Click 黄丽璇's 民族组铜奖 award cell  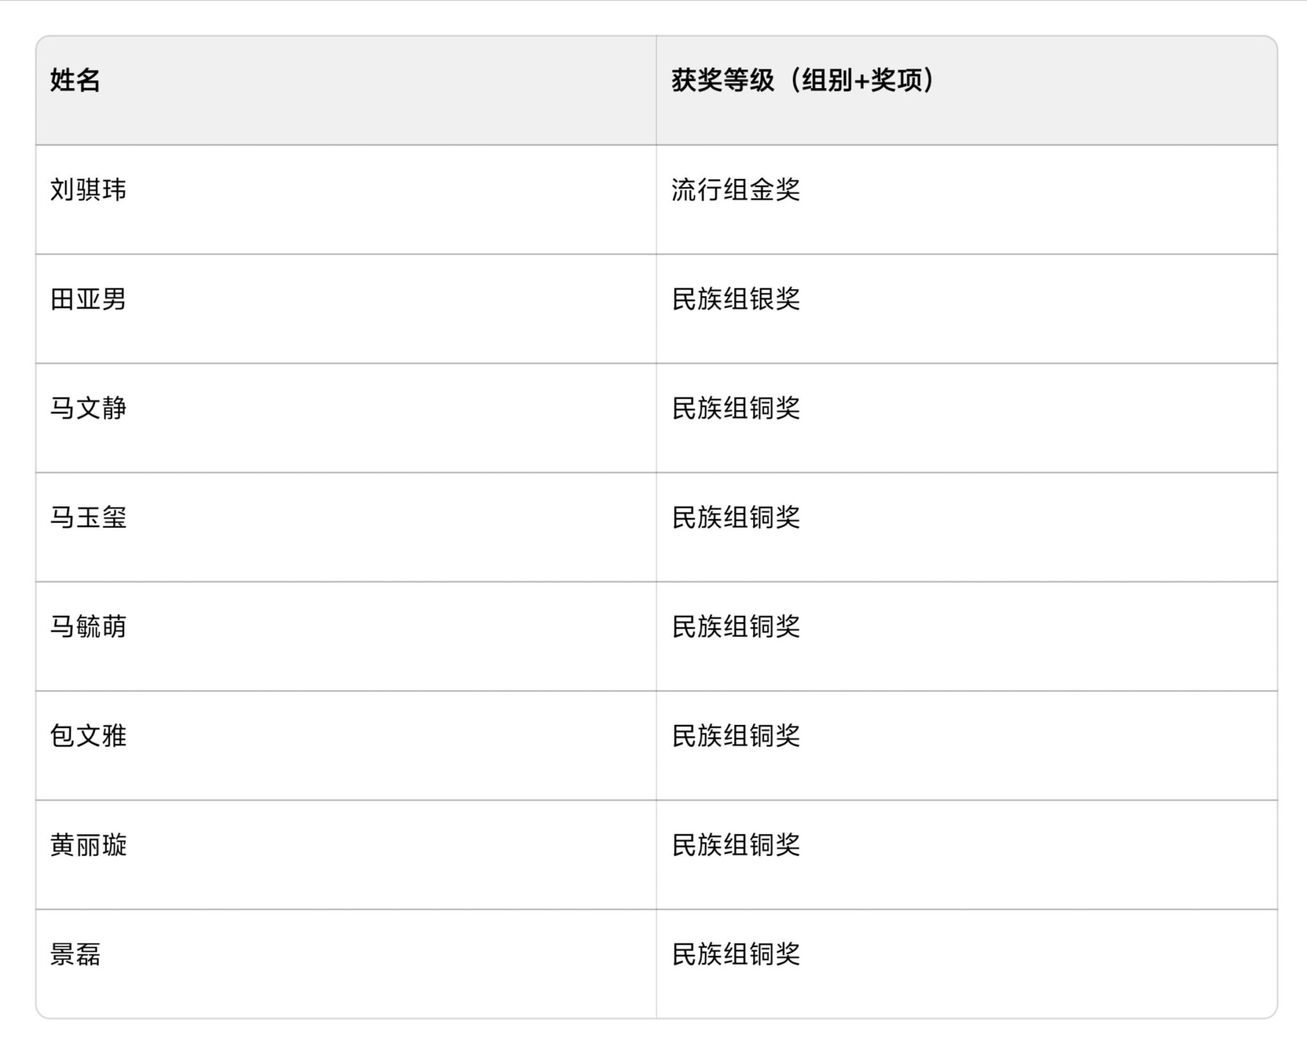point(735,845)
